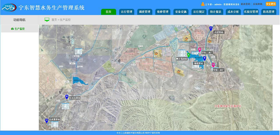Open the blue marker for 金水源泵站
The height and width of the screenshot is (135, 280).
click(47, 121)
